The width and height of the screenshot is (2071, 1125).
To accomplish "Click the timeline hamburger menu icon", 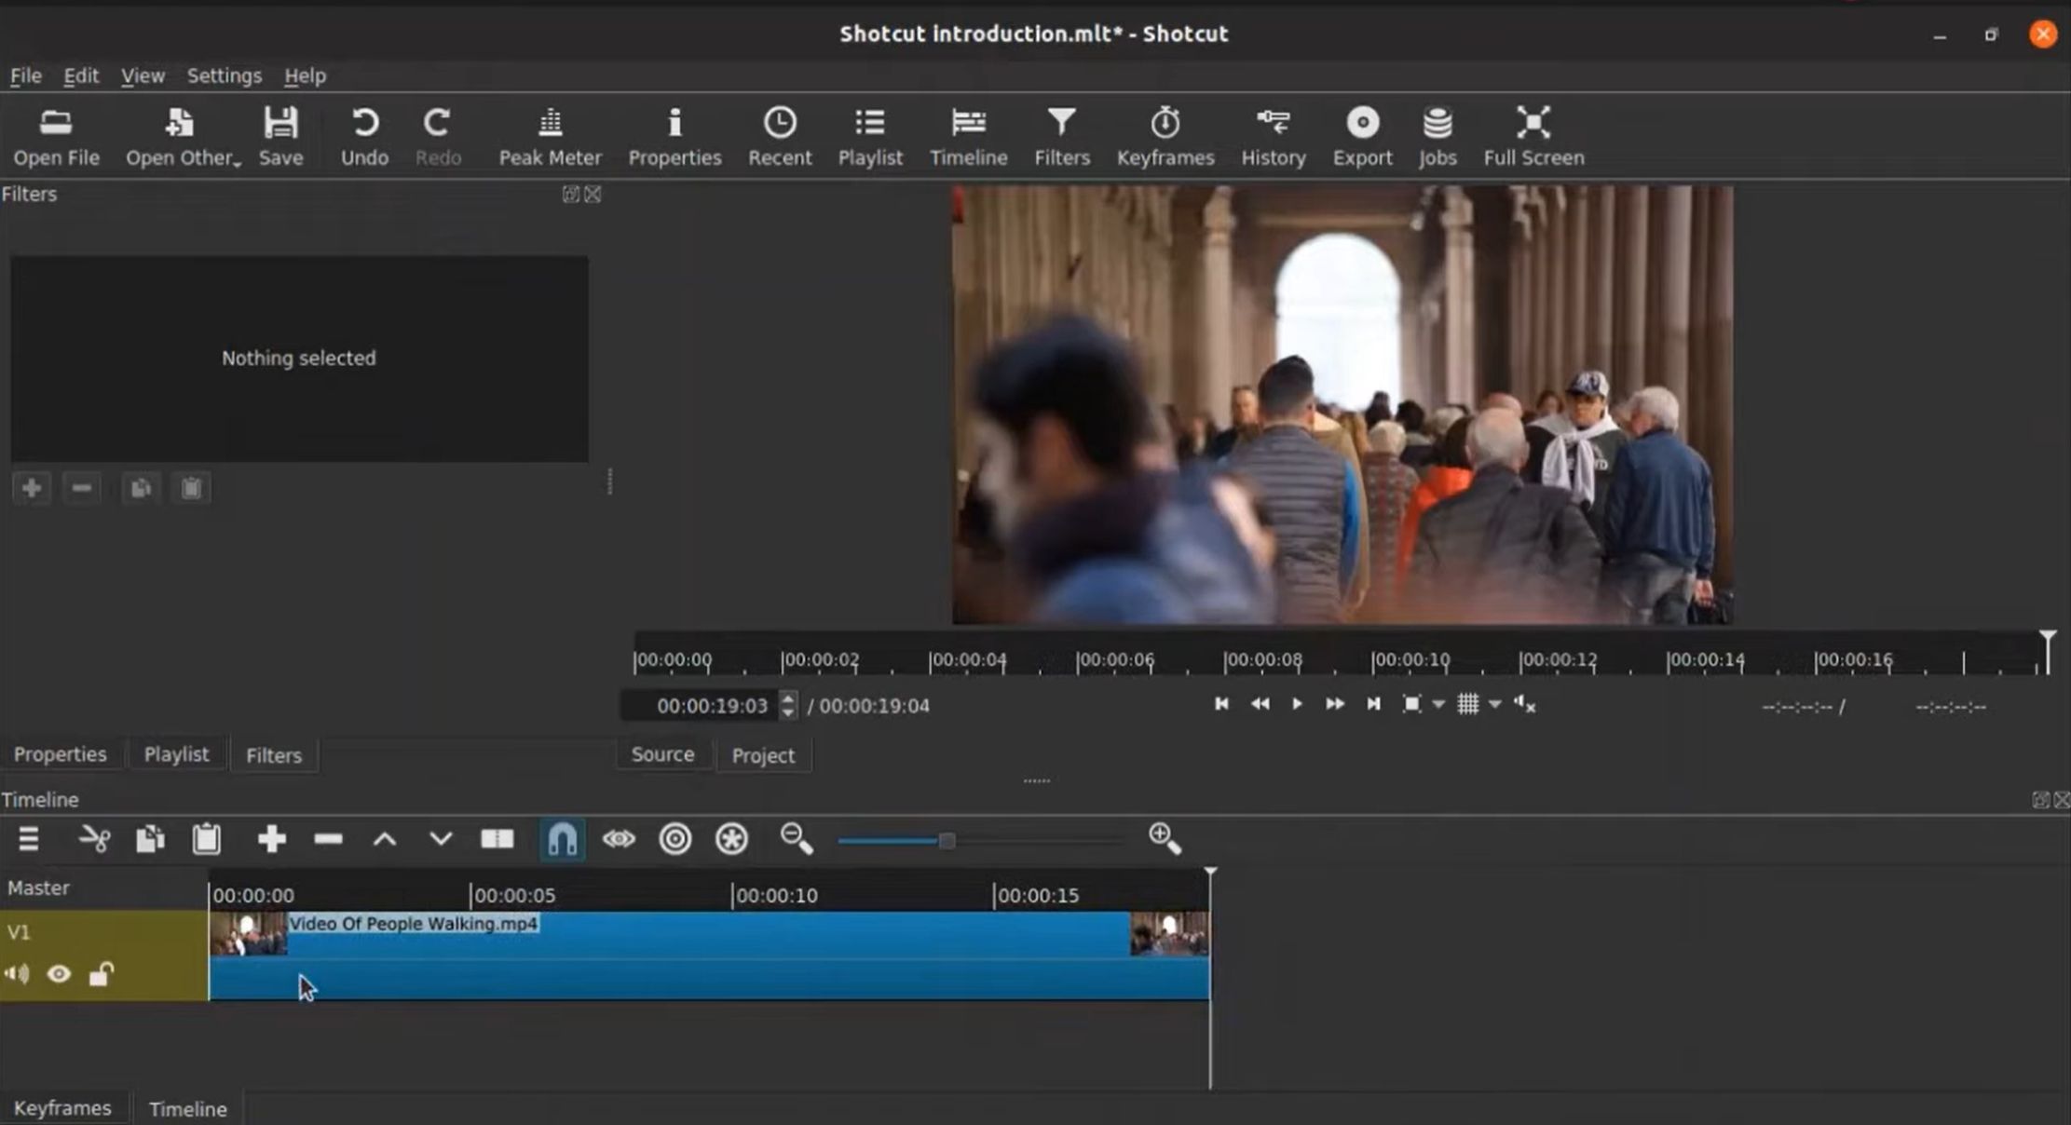I will pyautogui.click(x=26, y=838).
